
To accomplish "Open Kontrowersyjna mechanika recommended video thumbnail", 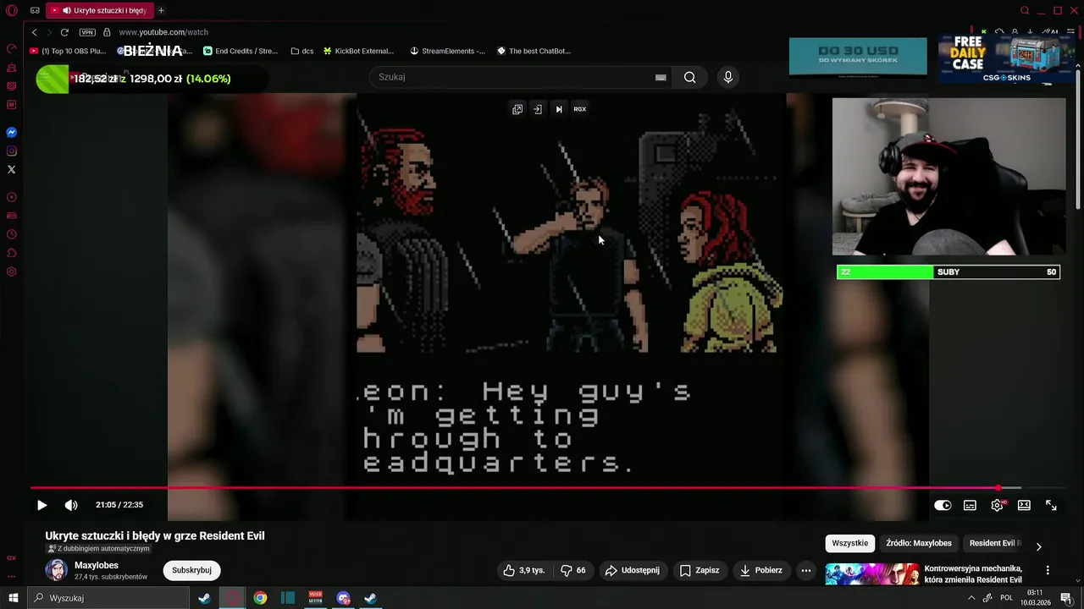I will 872,574.
